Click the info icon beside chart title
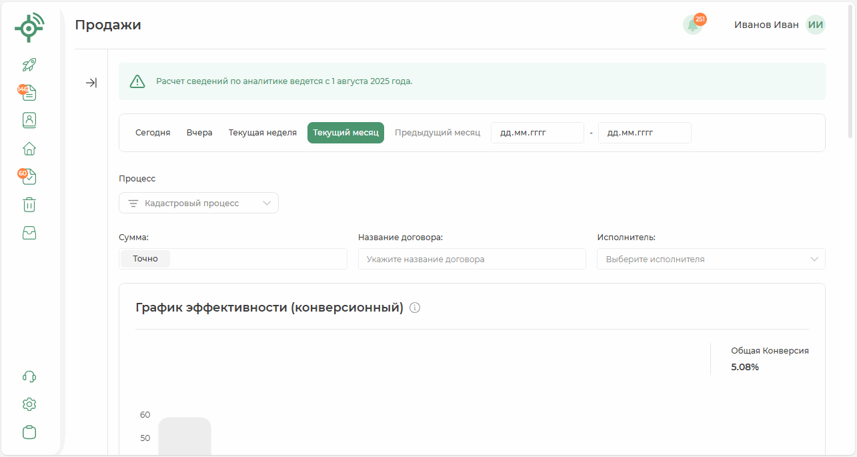857x457 pixels. 415,308
